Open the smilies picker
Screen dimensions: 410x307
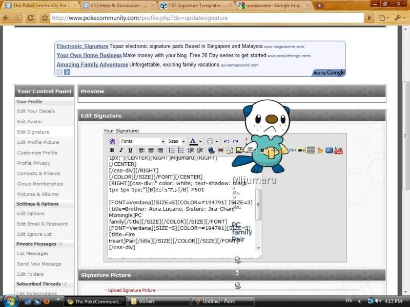[210, 141]
